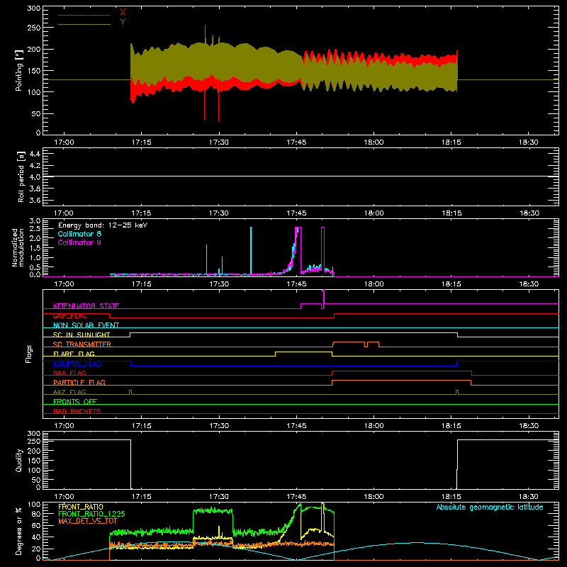Click the 250 tick on Pointing axis

33,28
